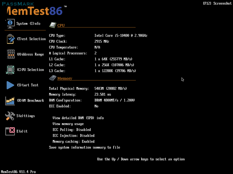
Task: Choose the E(x)it menu label
Action: coord(22,131)
